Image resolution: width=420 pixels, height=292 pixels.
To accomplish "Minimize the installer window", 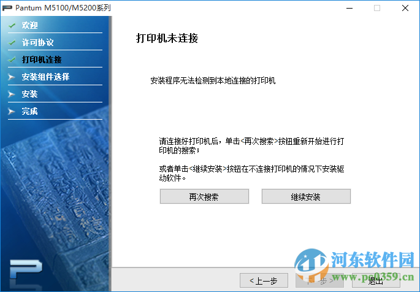I will click(x=349, y=8).
